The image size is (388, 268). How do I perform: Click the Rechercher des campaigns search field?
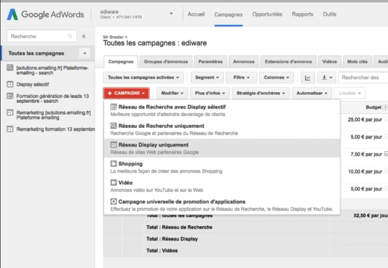pyautogui.click(x=362, y=77)
